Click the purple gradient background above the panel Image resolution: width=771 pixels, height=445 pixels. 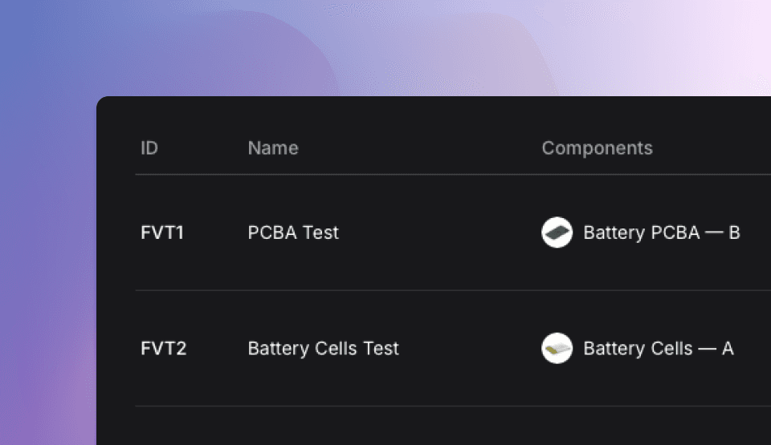pos(385,47)
